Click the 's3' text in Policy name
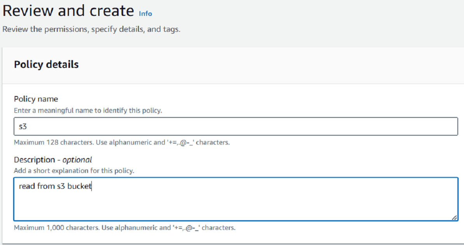 (x=23, y=126)
